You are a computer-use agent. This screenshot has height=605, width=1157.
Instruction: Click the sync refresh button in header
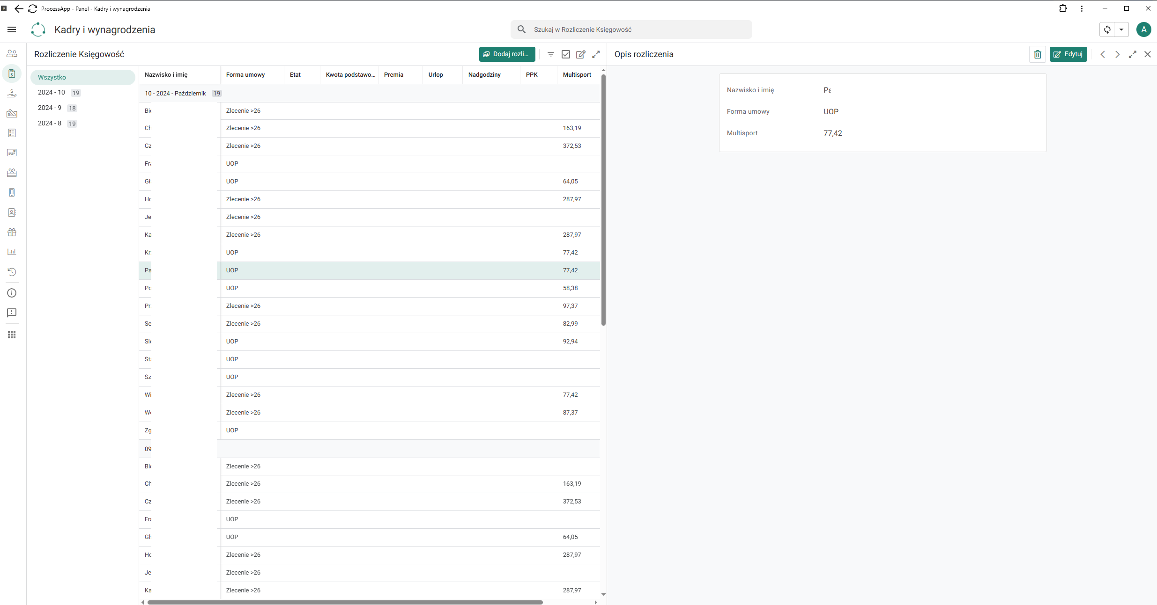(1107, 29)
